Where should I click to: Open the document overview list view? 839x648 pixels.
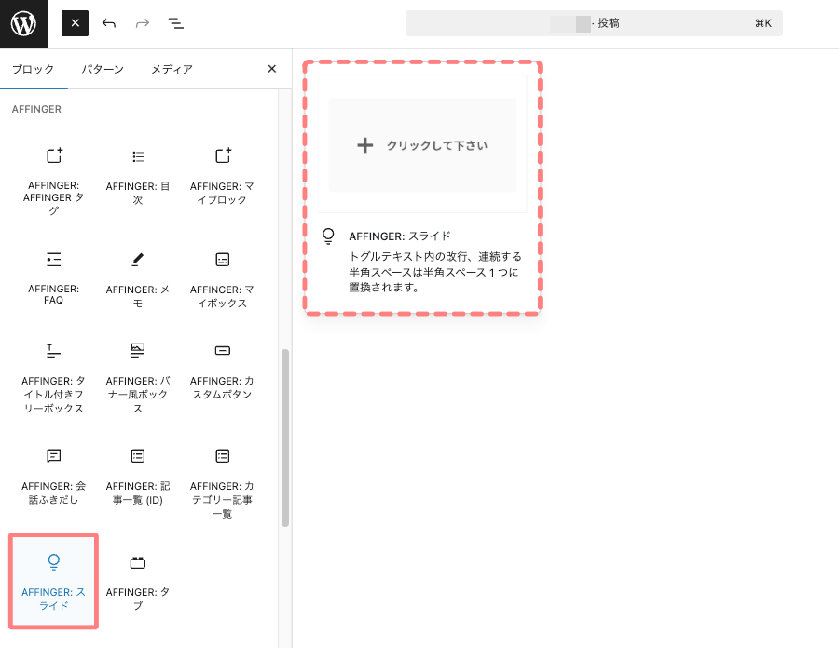pyautogui.click(x=175, y=23)
